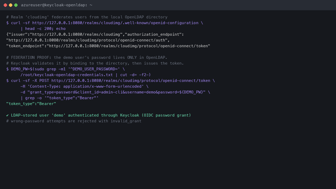Click the openid-connect/auth URL output line
336x189 pixels.
click(x=88, y=40)
